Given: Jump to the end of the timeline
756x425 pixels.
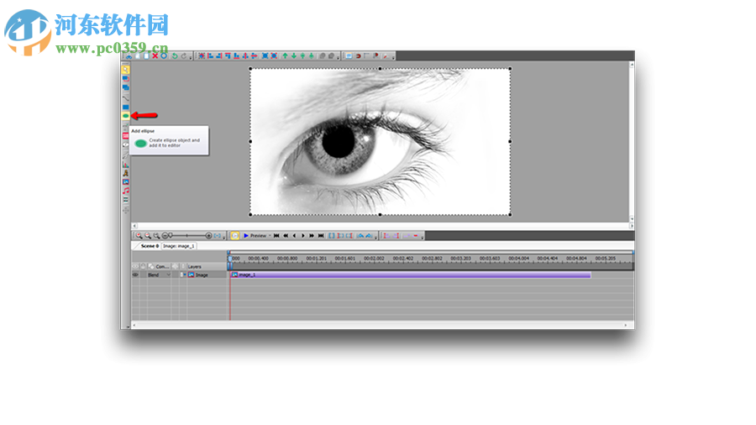Looking at the screenshot, I should [x=321, y=236].
